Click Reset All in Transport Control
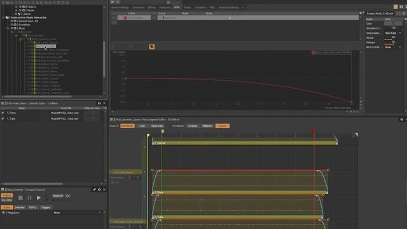 (58, 196)
